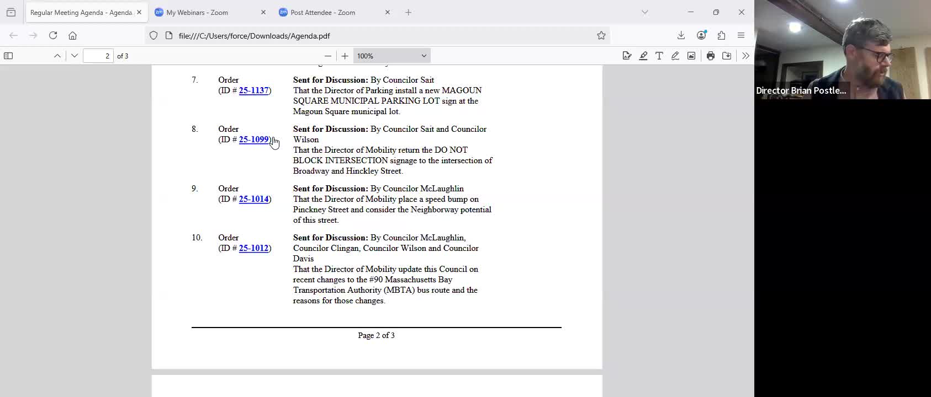Screen dimensions: 931x397
Task: Go to the next PDF page
Action: point(75,56)
